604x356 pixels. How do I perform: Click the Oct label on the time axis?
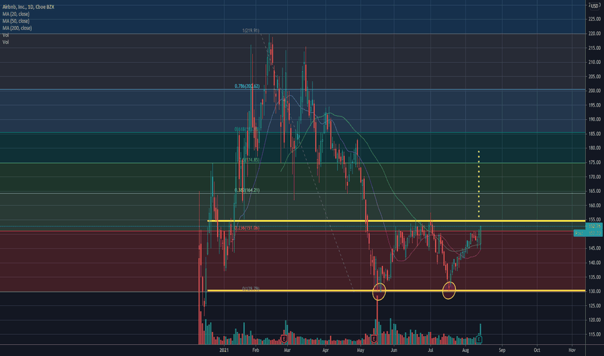coord(537,350)
